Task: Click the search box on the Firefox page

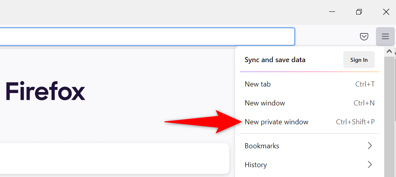Action: coord(114,158)
